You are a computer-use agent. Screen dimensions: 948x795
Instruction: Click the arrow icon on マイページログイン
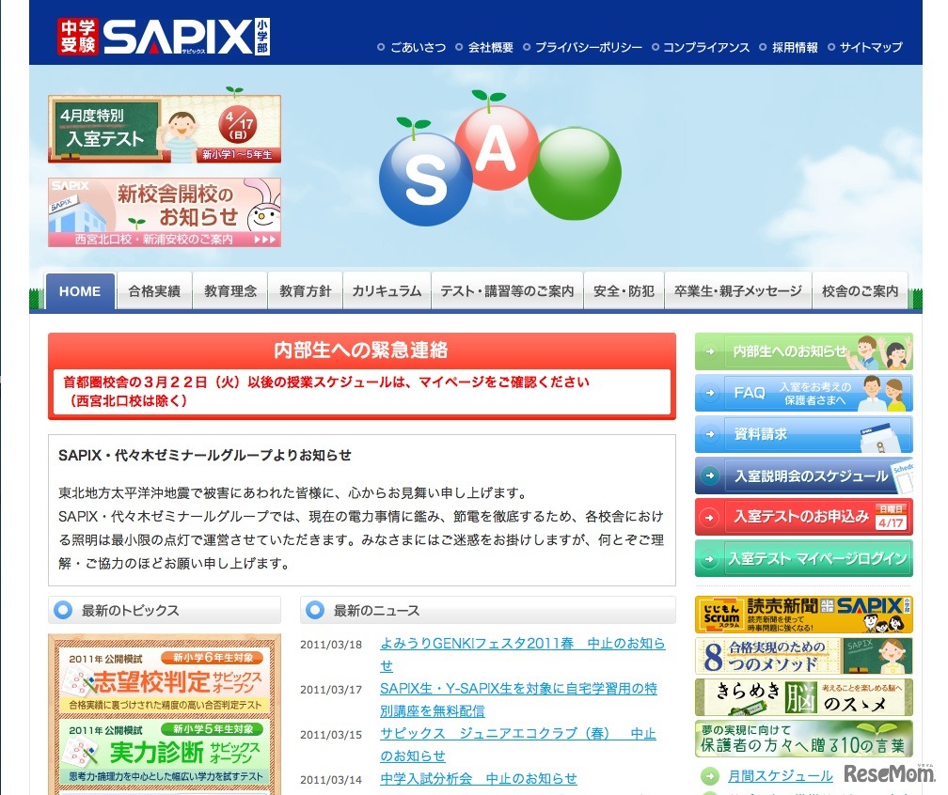tap(710, 559)
